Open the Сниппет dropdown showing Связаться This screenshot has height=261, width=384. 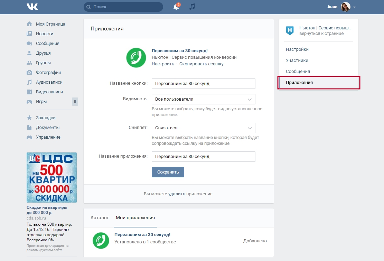204,128
